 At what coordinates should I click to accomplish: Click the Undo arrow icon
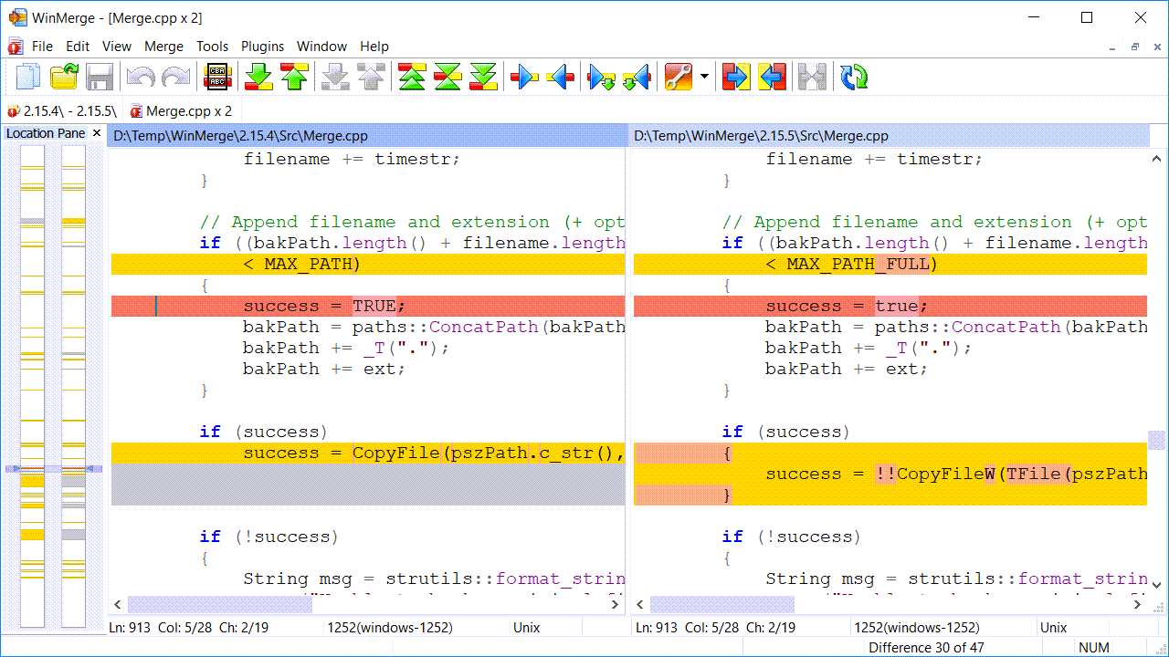(140, 77)
